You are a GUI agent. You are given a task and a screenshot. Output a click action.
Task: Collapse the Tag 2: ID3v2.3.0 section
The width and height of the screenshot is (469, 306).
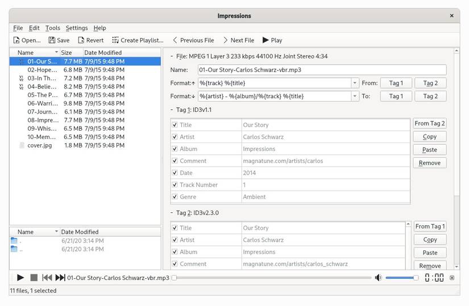(x=172, y=213)
